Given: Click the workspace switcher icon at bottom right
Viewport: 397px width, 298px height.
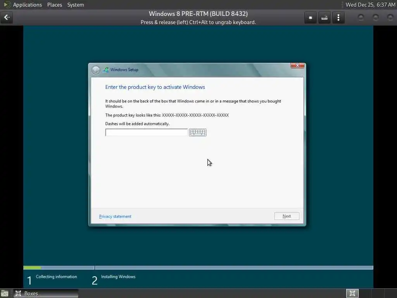Looking at the screenshot, I should (352, 293).
